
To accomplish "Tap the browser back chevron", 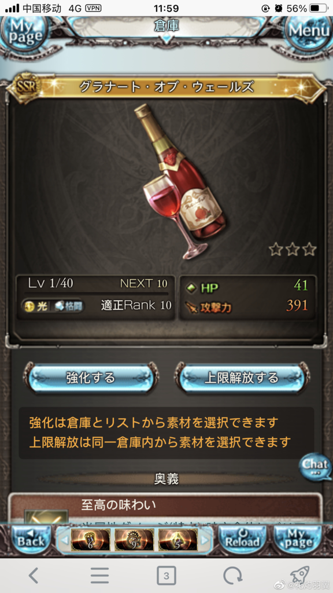I will (x=34, y=576).
